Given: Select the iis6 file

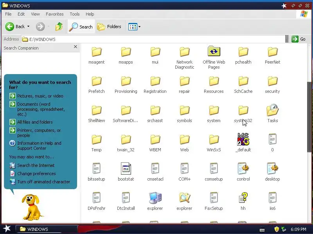Looking at the screenshot, I should (272, 201).
